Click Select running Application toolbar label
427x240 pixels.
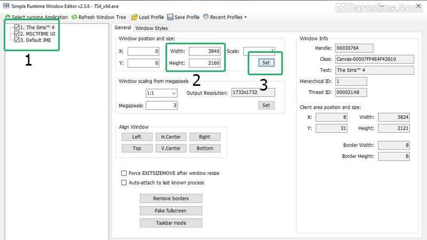pyautogui.click(x=39, y=17)
